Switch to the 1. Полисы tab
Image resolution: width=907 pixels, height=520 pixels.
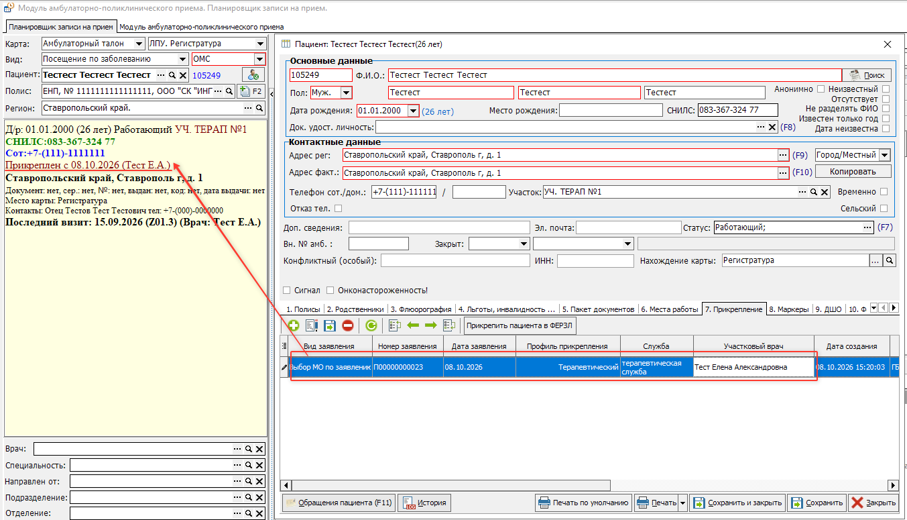[303, 309]
